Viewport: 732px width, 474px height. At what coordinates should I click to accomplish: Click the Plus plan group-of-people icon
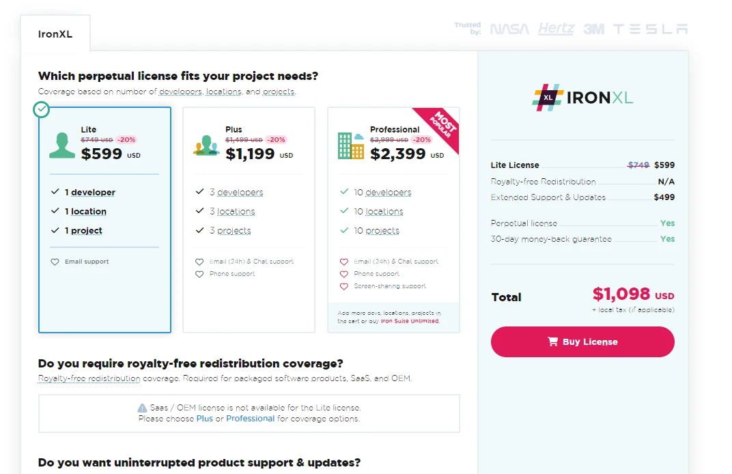(x=206, y=145)
